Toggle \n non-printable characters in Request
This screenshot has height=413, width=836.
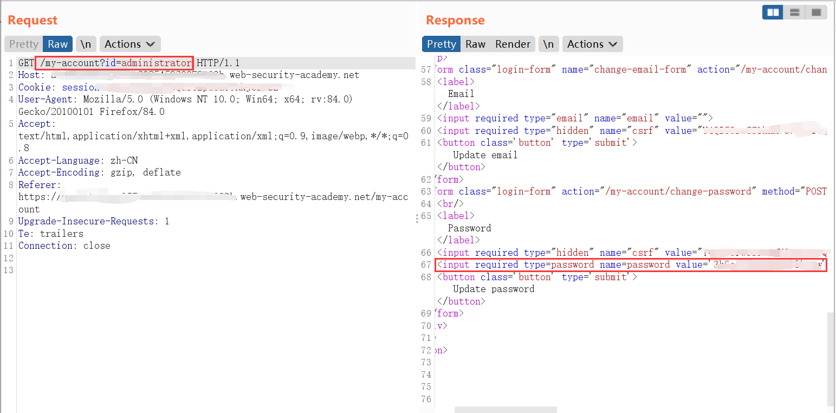pyautogui.click(x=86, y=44)
